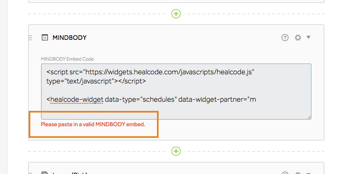Collapse the MINDBODY block with triangle
Screen dimensions: 350x174
308,37
